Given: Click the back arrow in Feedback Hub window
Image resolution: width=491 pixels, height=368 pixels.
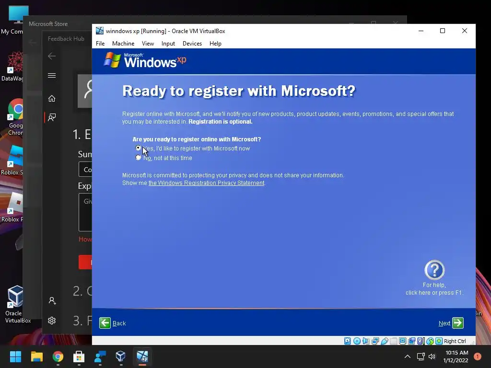Looking at the screenshot, I should coord(52,56).
